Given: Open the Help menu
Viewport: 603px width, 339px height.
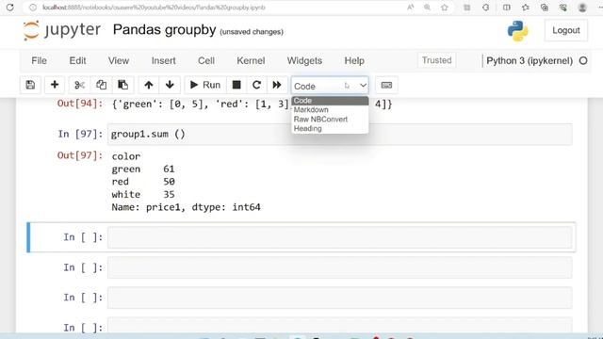Looking at the screenshot, I should click(354, 60).
